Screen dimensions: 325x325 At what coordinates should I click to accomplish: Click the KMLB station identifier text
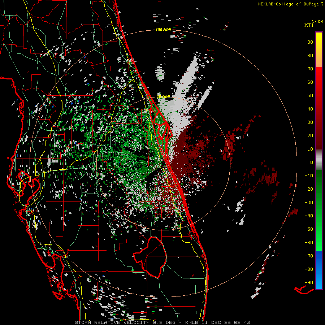pos(192,322)
